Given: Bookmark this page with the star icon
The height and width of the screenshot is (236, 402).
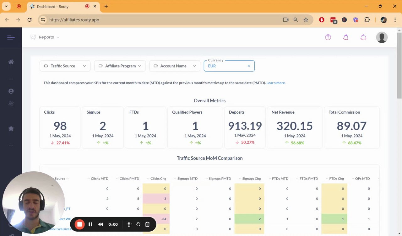Looking at the screenshot, I should pyautogui.click(x=306, y=20).
